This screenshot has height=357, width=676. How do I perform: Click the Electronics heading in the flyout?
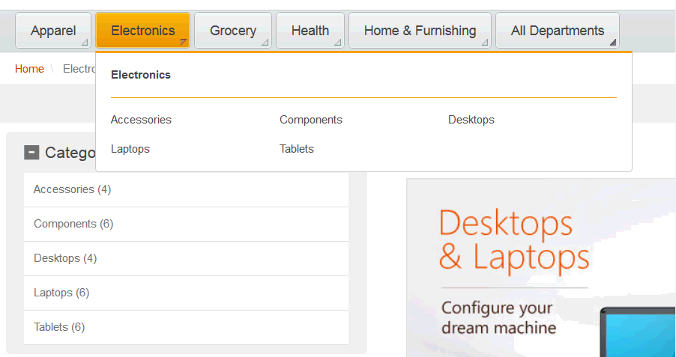coord(141,75)
